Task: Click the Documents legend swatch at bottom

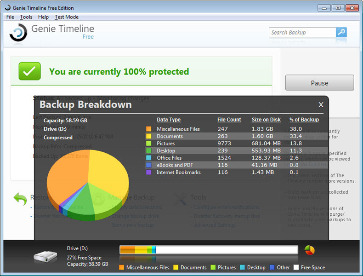Action: pyautogui.click(x=176, y=267)
